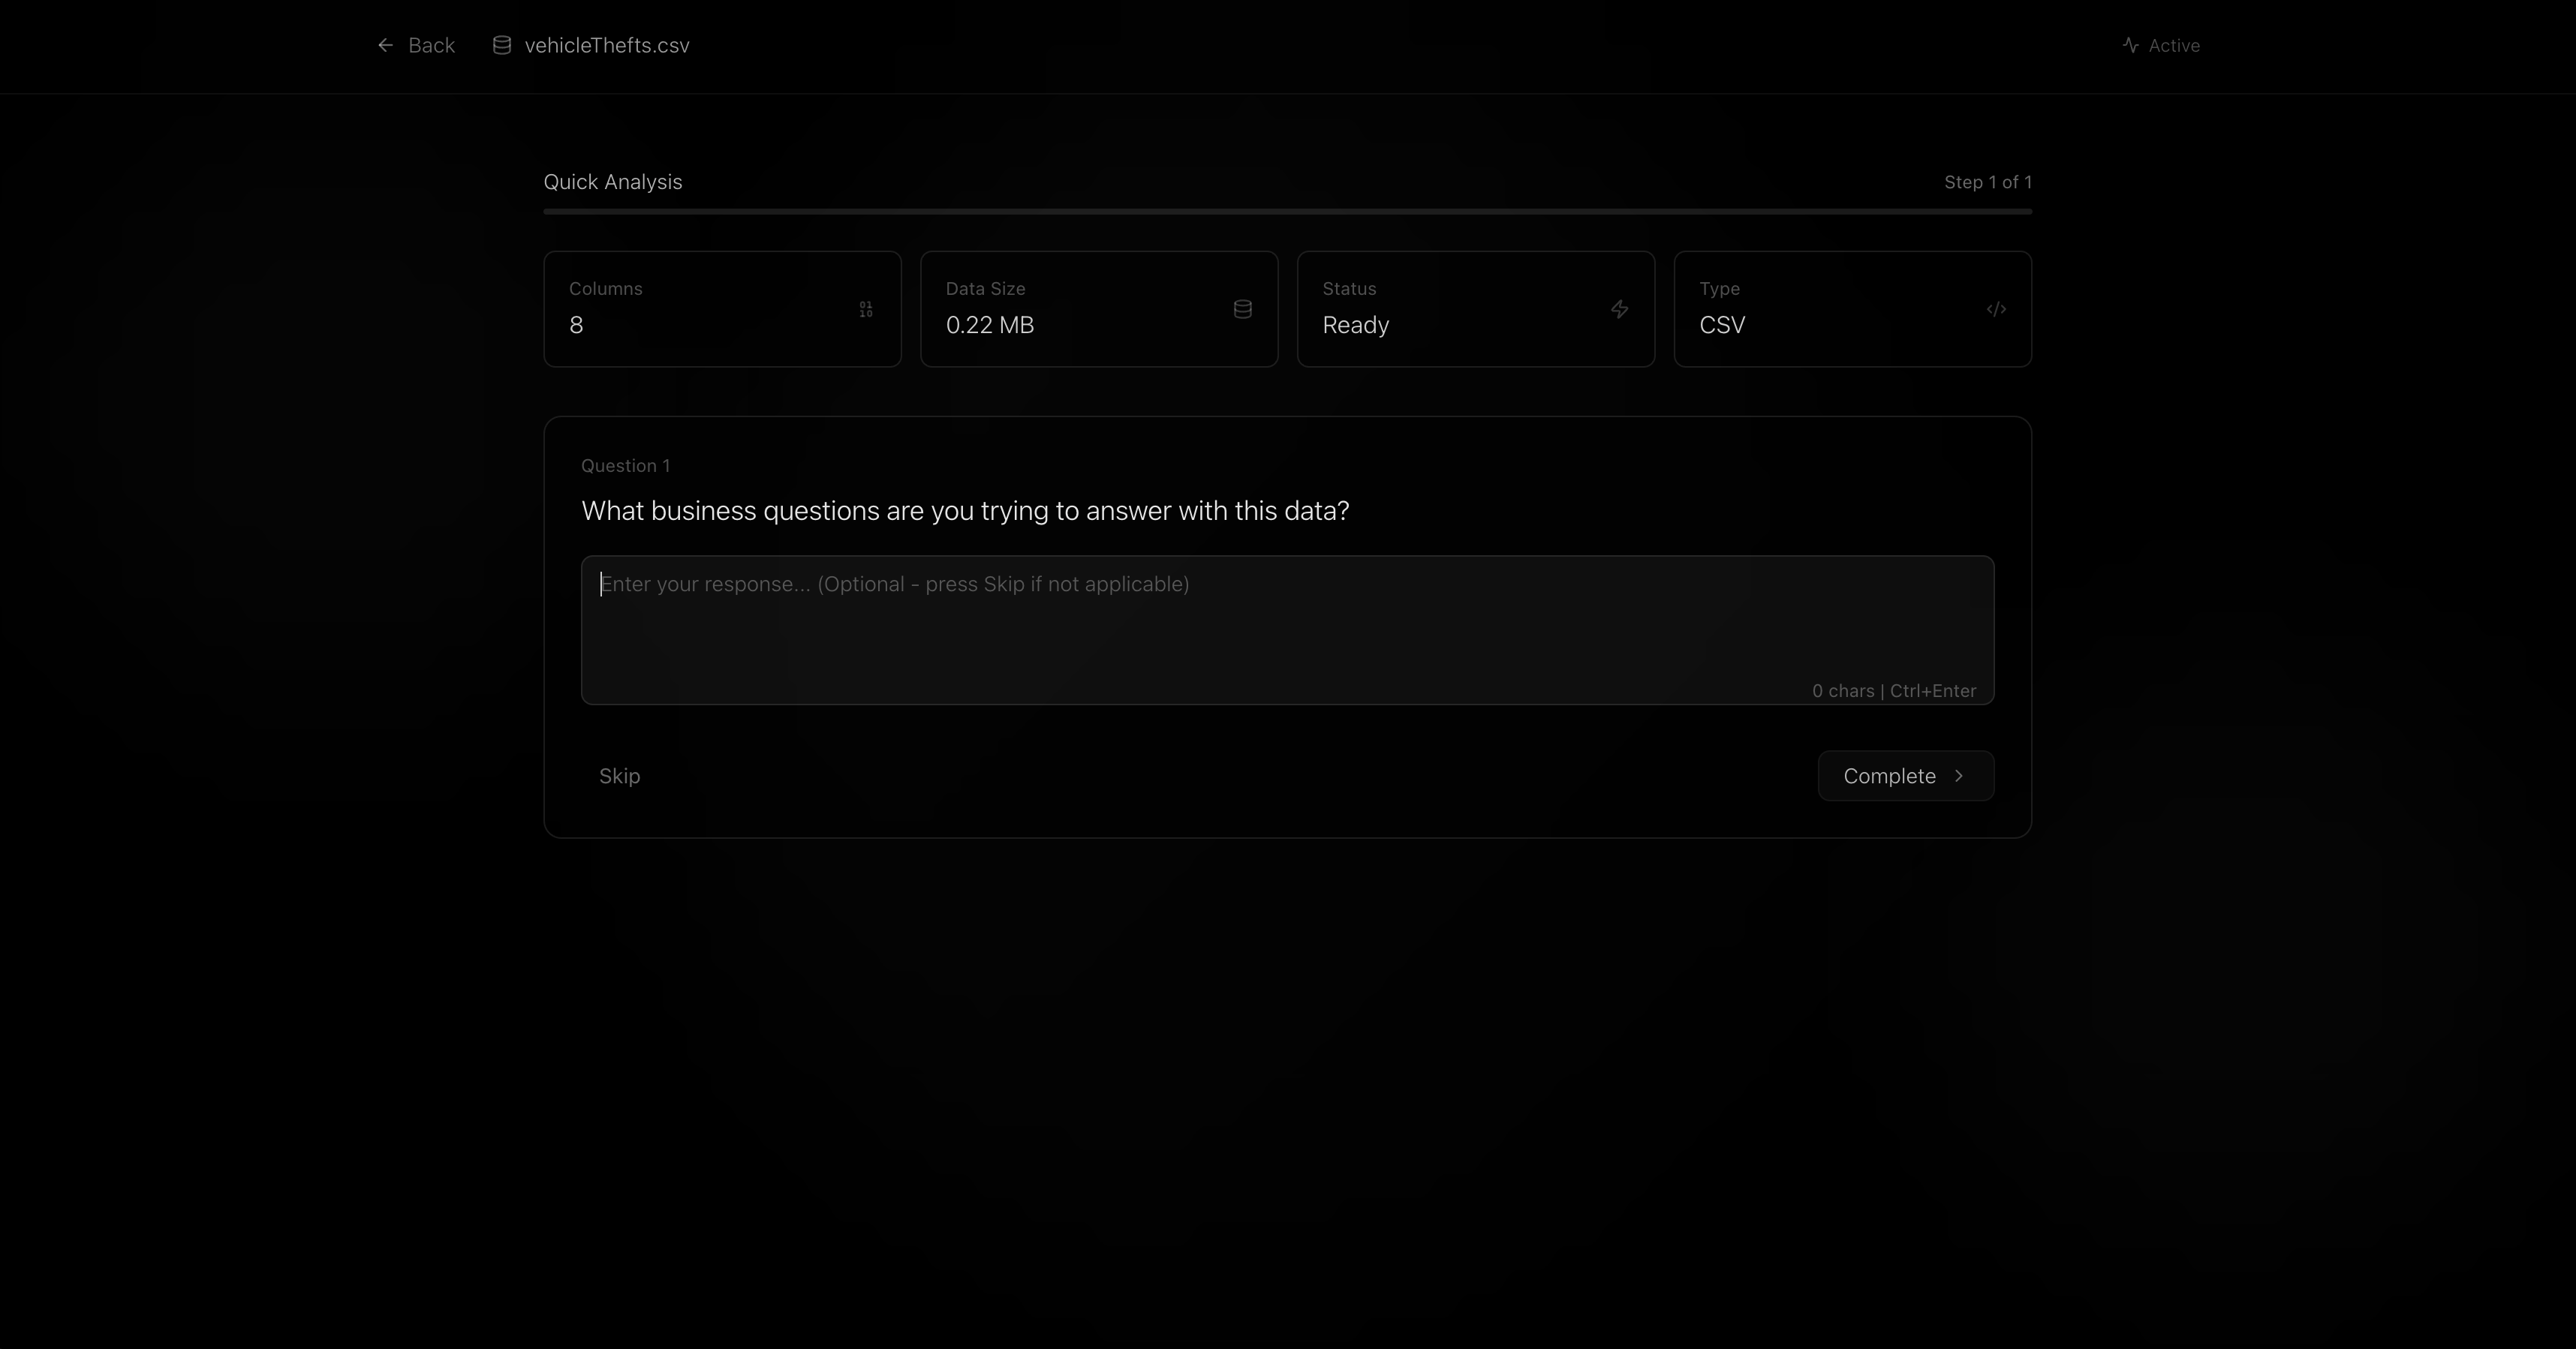This screenshot has height=1349, width=2576.
Task: Click the Active pulse icon
Action: point(2130,45)
